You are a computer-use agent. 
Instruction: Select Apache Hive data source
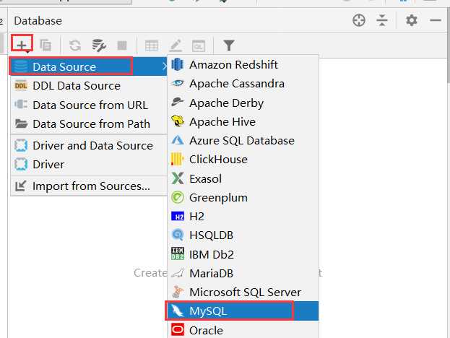tap(243, 121)
